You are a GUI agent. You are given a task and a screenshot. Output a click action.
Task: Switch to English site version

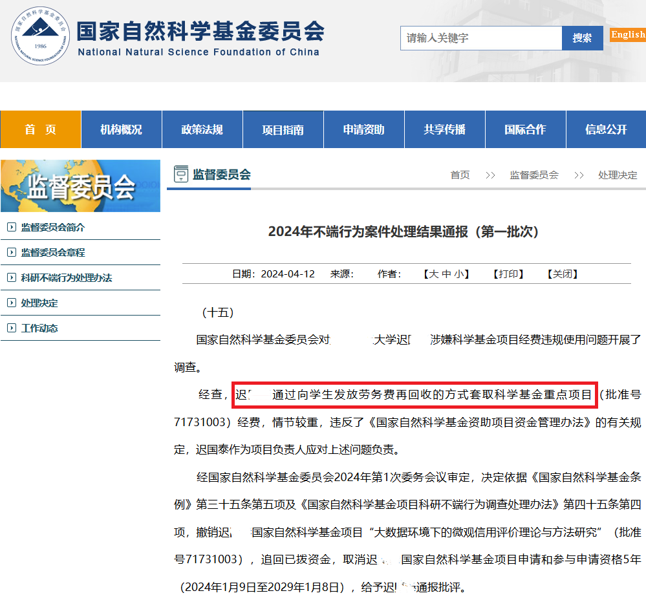627,35
